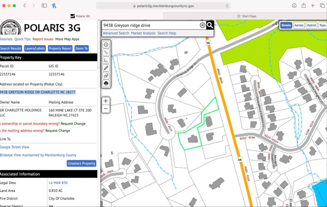The height and width of the screenshot is (207, 327).
Task: Open Advanced Search
Action: (x=116, y=33)
